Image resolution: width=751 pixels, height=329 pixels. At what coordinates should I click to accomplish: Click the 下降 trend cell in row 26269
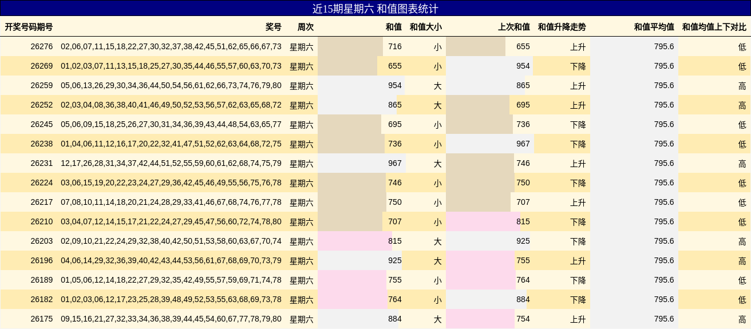578,66
